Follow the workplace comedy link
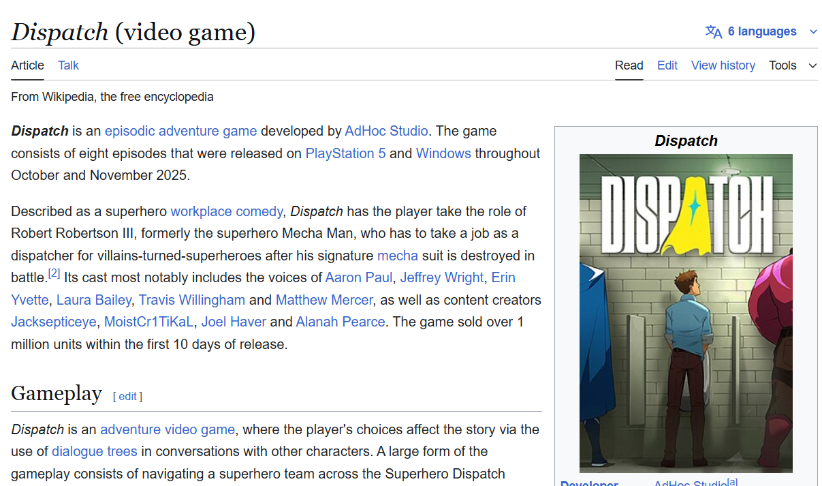This screenshot has width=822, height=486. point(227,211)
